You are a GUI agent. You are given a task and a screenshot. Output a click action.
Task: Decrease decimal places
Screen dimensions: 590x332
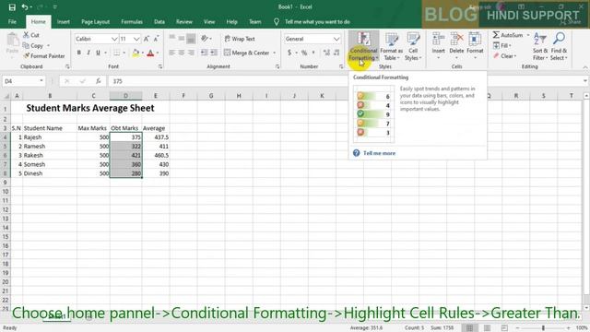336,53
